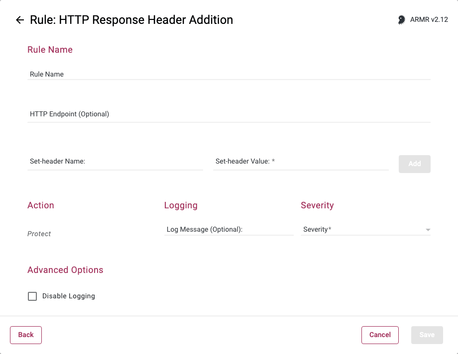Image resolution: width=458 pixels, height=354 pixels.
Task: Focus the Rule Name text field
Action: coord(229,74)
